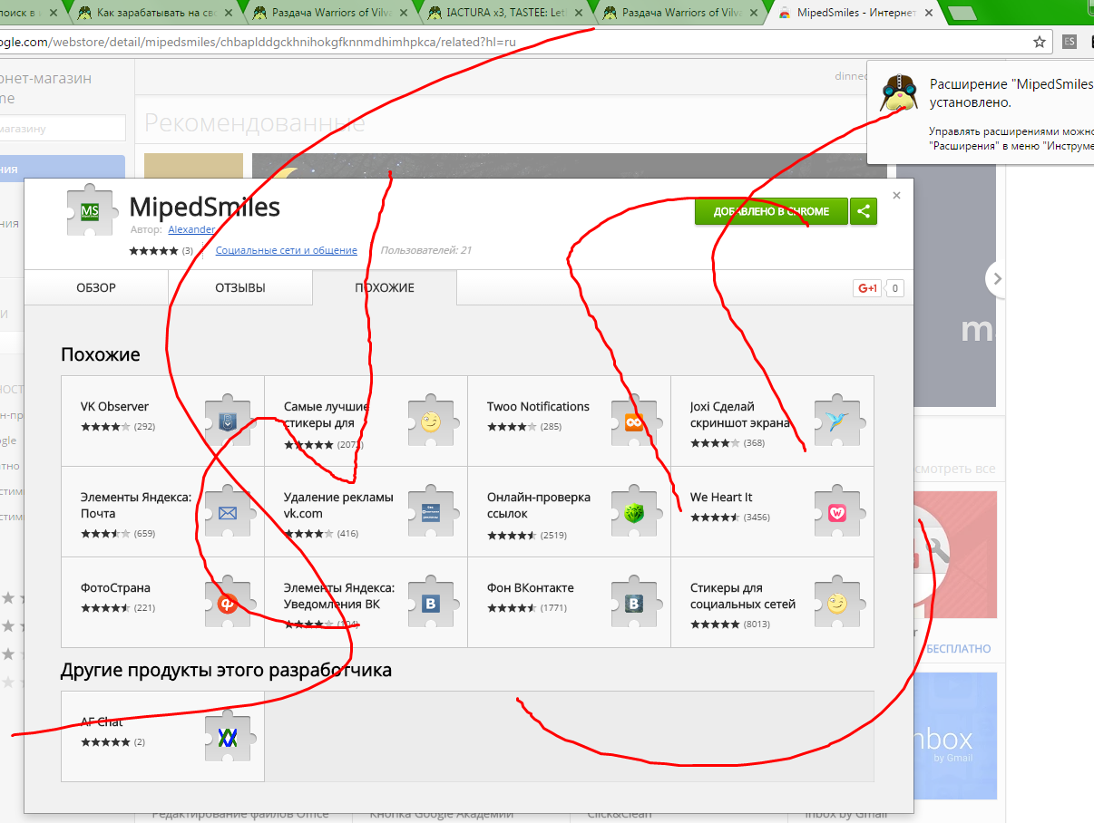Viewport: 1094px width, 823px height.
Task: Switch to IACTURA x3 TASTEE browser tab
Action: click(x=505, y=13)
